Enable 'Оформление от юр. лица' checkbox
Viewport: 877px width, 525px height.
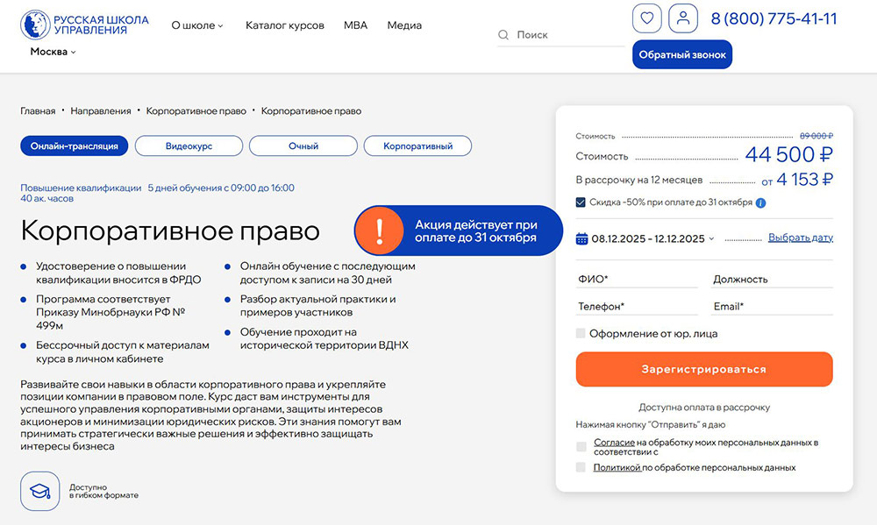[x=581, y=333]
